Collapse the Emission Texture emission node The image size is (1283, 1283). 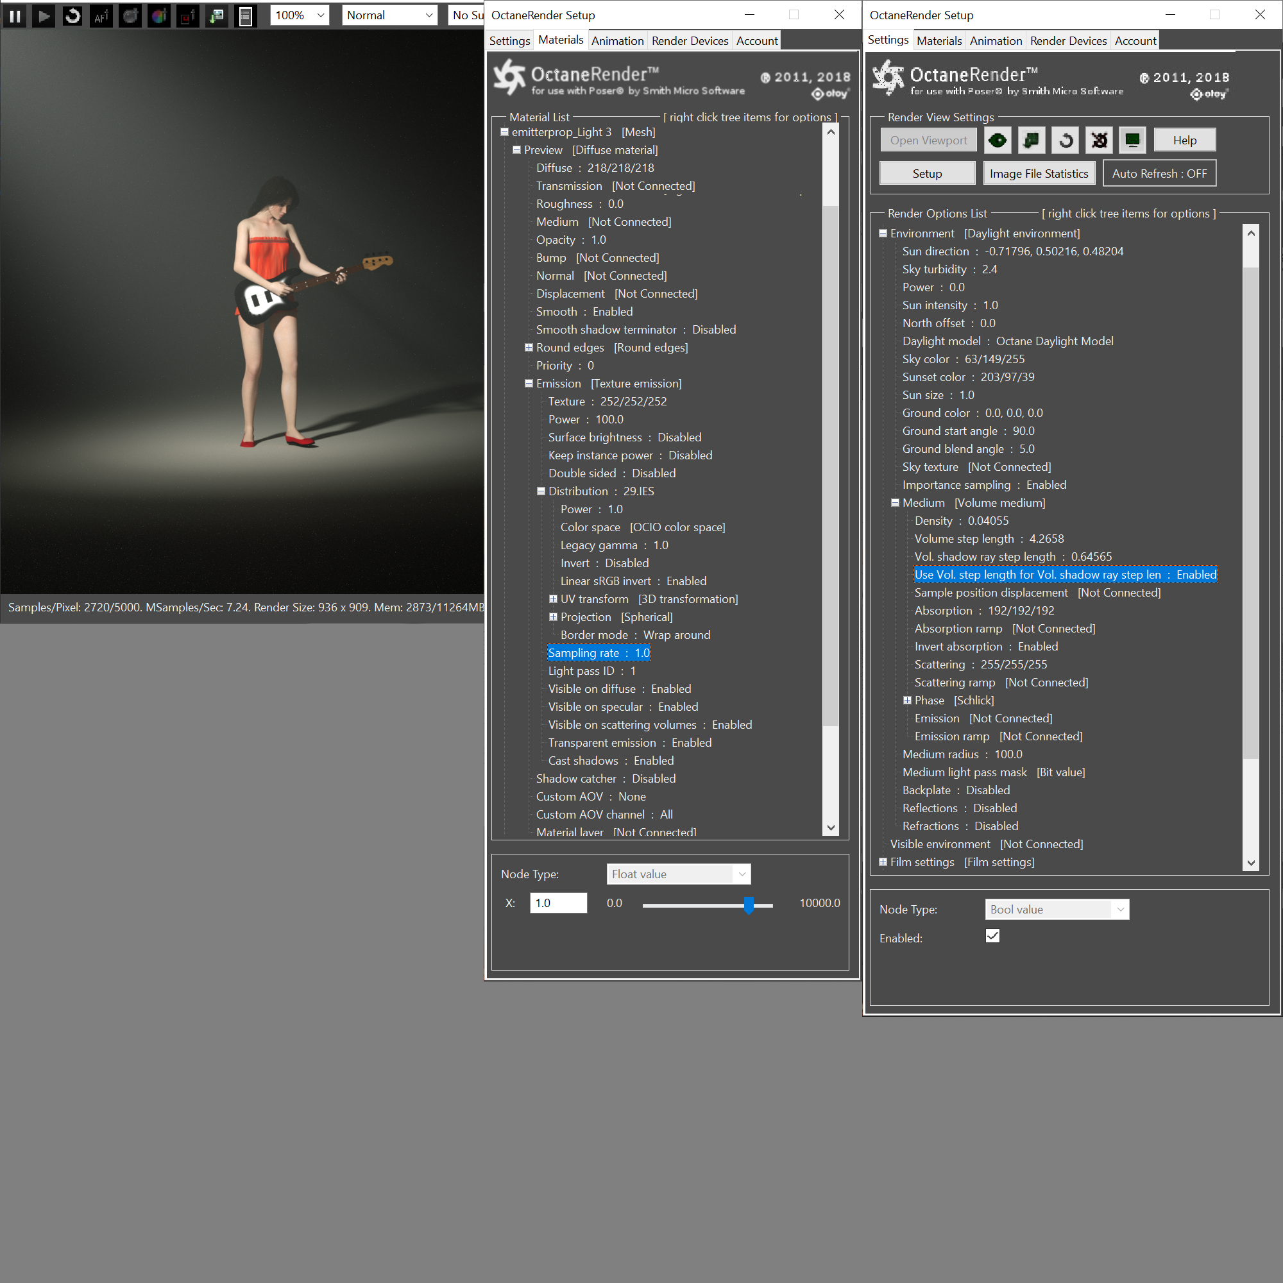(x=529, y=383)
